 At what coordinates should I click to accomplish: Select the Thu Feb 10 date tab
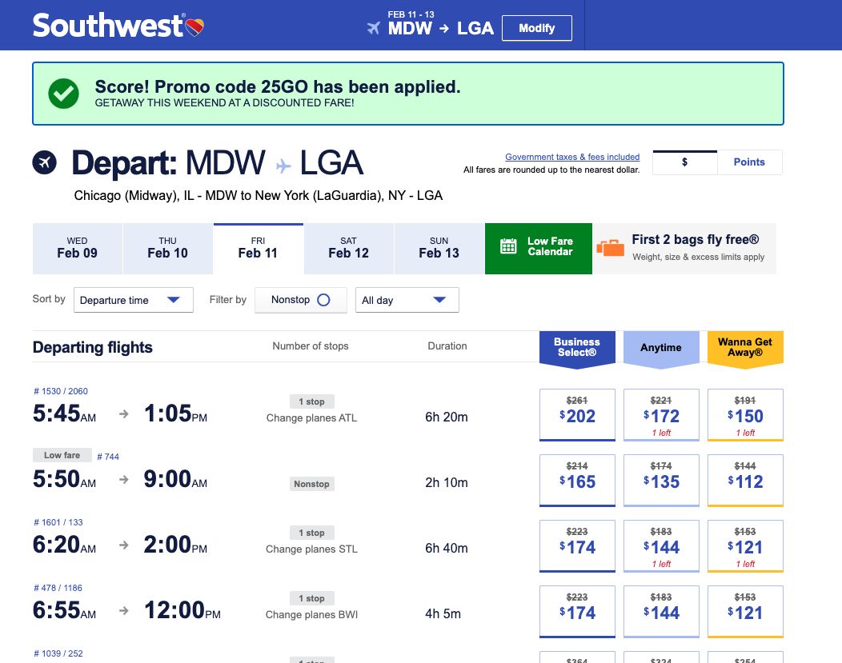(167, 248)
